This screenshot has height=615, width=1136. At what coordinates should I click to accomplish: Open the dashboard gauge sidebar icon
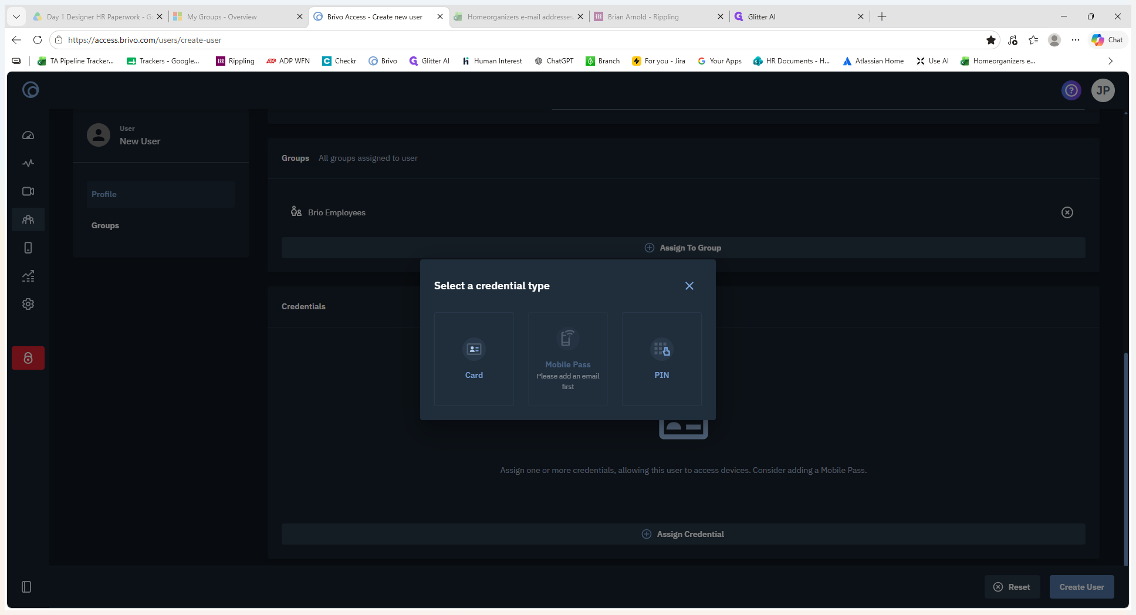(x=28, y=135)
